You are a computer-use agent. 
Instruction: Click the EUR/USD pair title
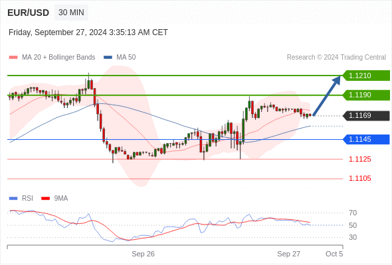(x=29, y=13)
